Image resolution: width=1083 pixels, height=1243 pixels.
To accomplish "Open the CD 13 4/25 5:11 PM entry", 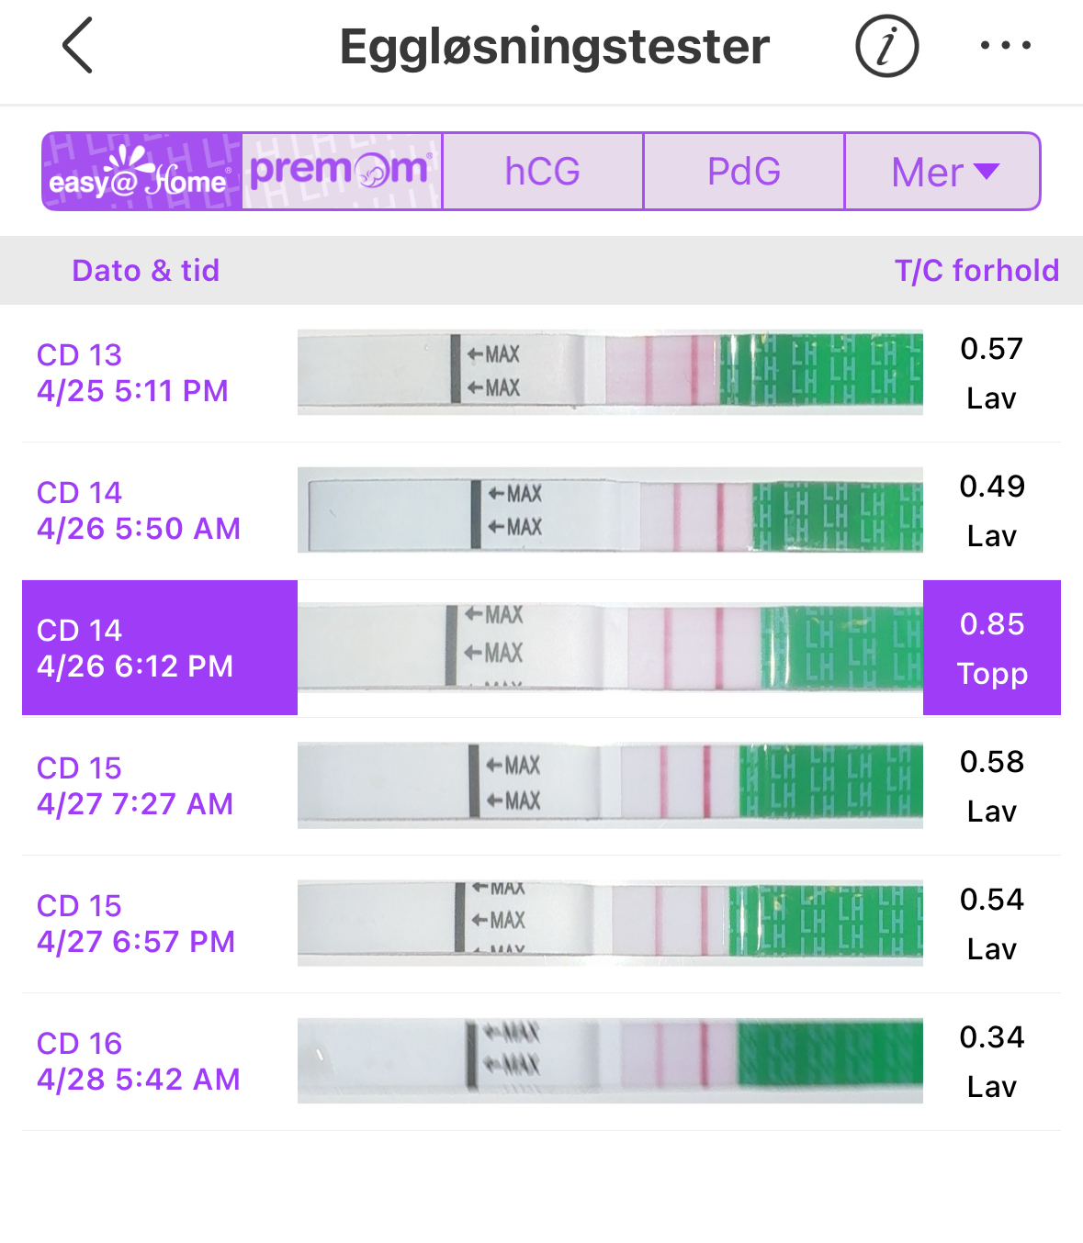I will 132,373.
